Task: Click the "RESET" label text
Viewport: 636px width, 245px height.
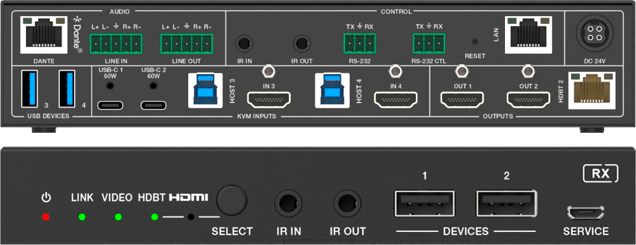Action: [x=475, y=56]
